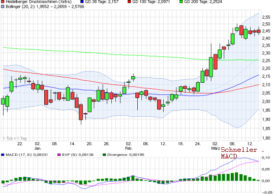Click the 1,80 price axis label
The image size is (275, 194).
pos(266,138)
